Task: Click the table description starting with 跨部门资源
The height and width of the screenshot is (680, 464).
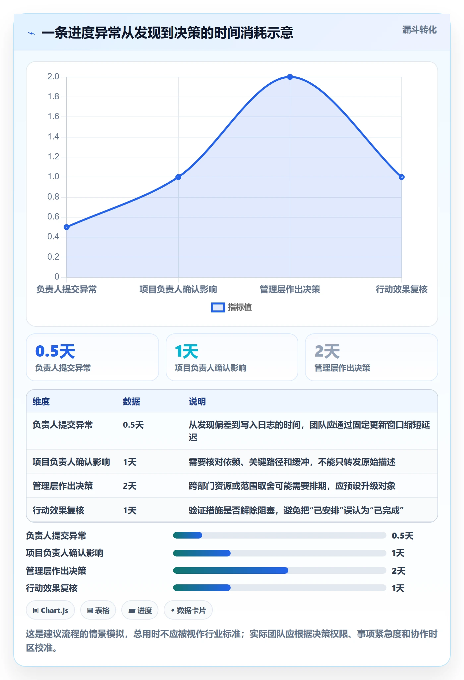Action: [x=292, y=486]
